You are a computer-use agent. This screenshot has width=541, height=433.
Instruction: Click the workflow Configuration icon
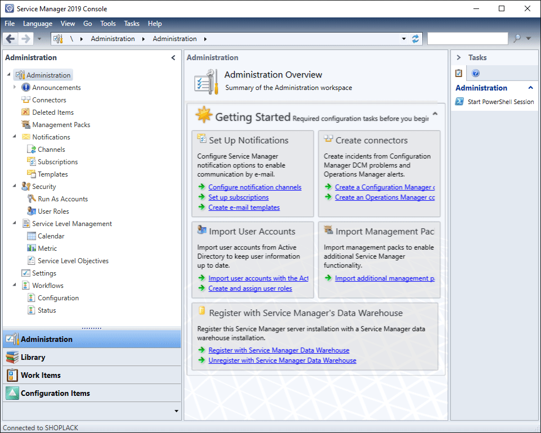32,298
